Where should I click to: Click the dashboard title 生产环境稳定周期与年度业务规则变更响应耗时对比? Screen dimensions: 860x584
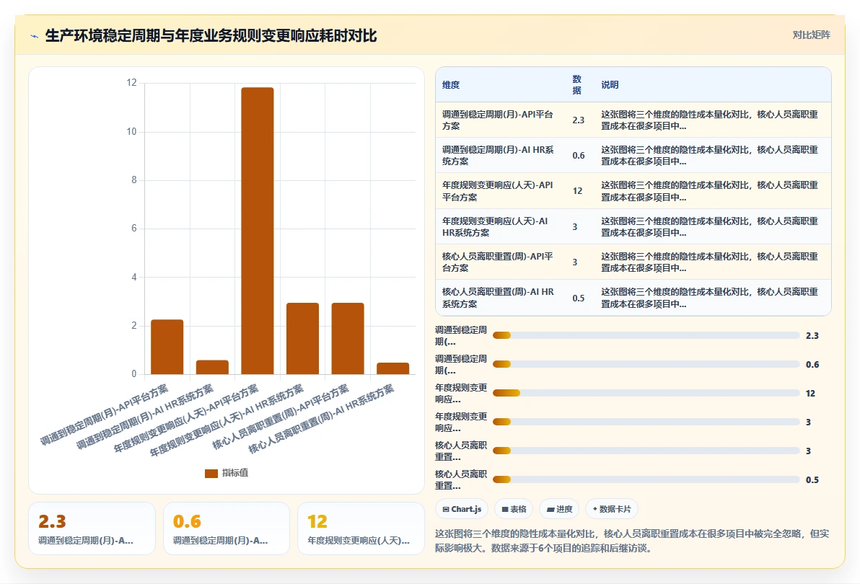(211, 35)
